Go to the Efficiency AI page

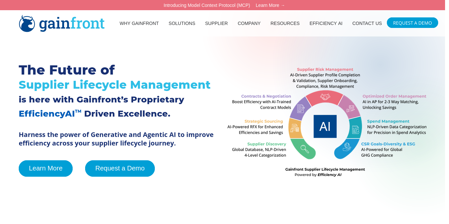pos(326,23)
